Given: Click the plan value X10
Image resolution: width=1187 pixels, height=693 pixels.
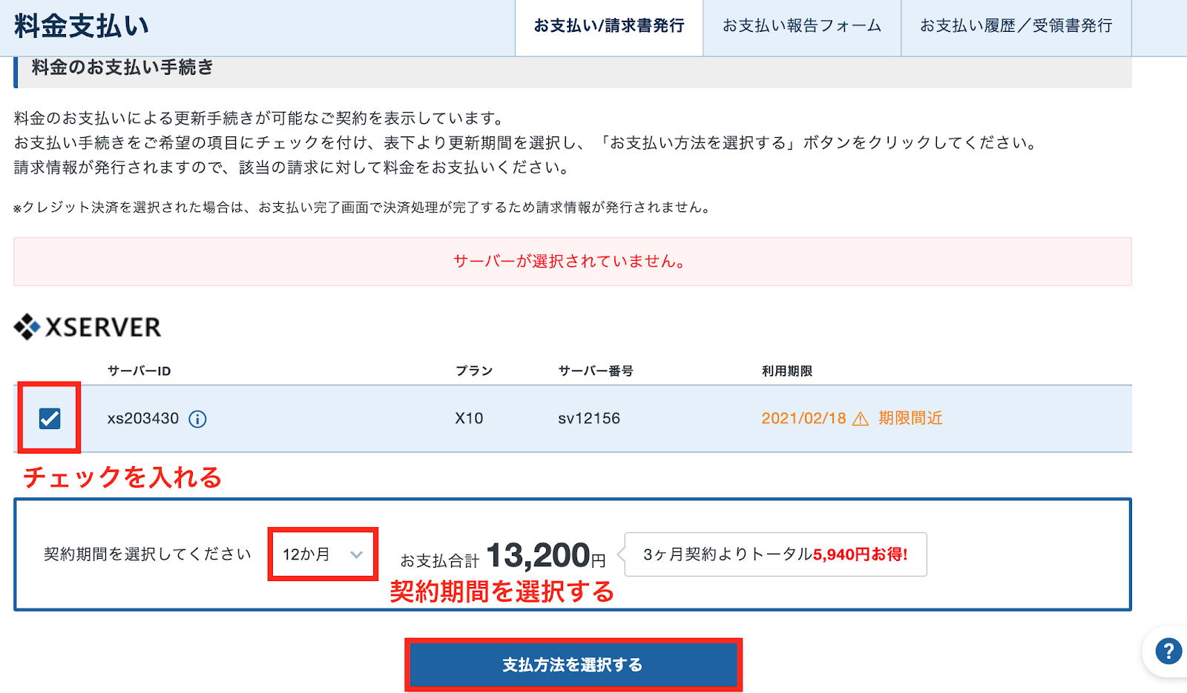Looking at the screenshot, I should (469, 419).
